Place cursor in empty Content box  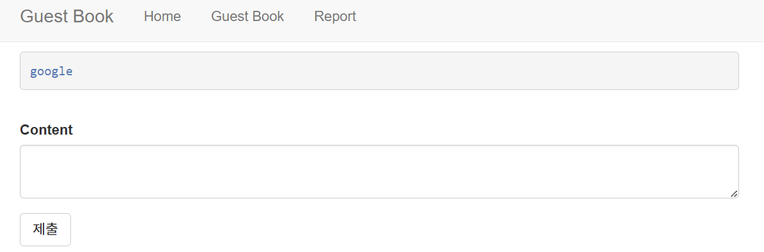pyautogui.click(x=379, y=171)
